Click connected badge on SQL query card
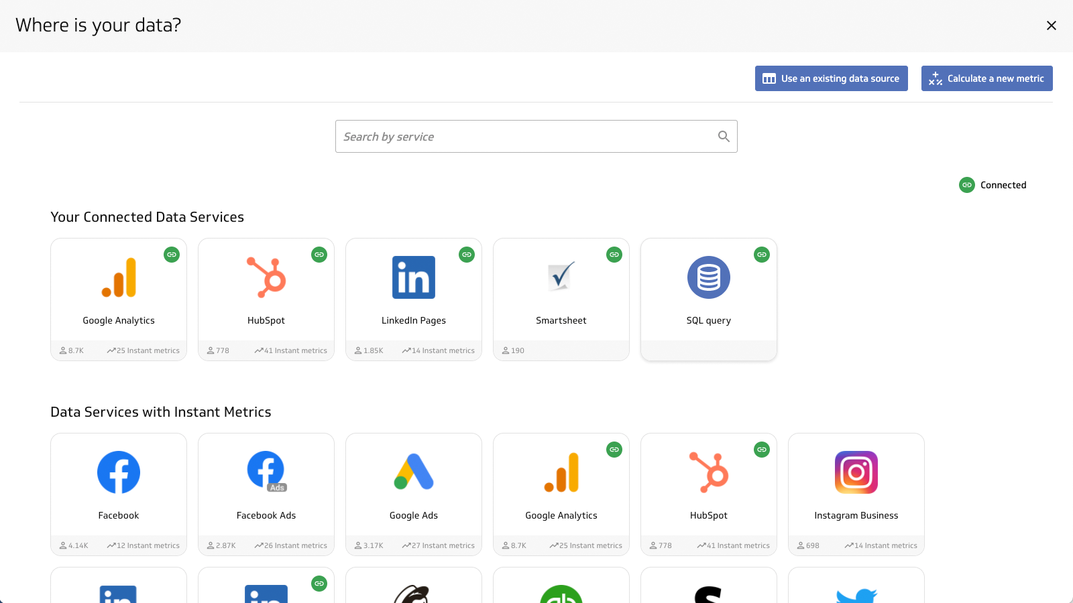Viewport: 1073px width, 603px height. [x=762, y=255]
